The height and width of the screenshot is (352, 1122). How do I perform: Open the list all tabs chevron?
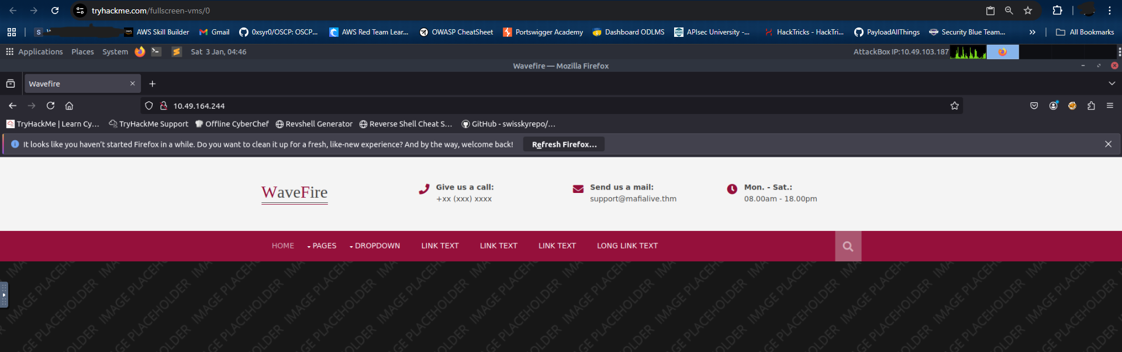(1111, 84)
